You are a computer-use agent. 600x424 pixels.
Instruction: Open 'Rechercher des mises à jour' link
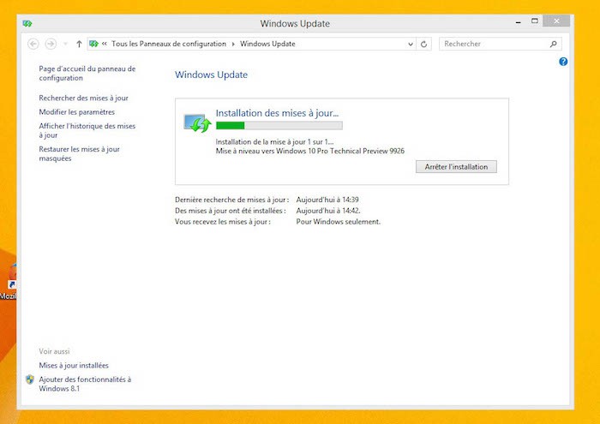(x=83, y=98)
